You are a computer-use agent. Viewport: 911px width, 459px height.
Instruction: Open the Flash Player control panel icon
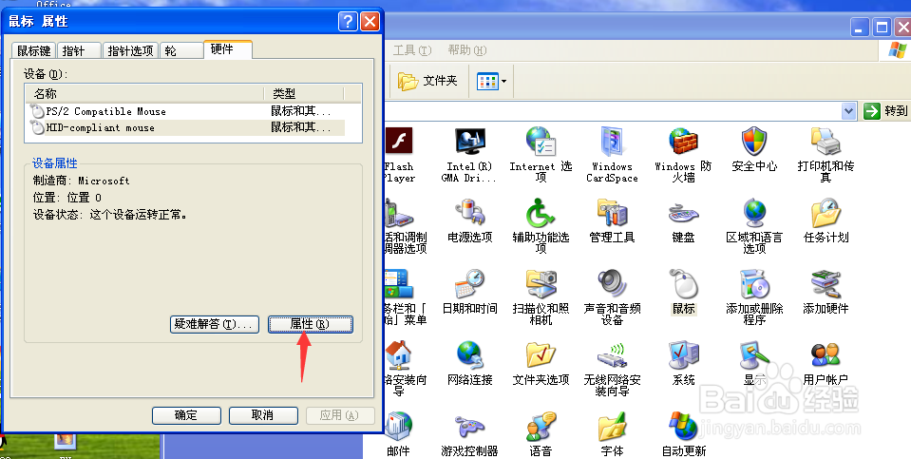pyautogui.click(x=399, y=142)
